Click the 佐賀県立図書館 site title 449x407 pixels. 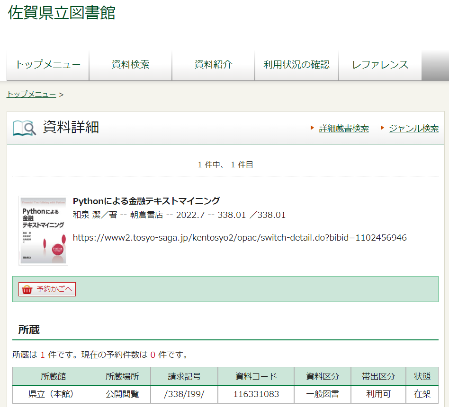[x=62, y=13]
